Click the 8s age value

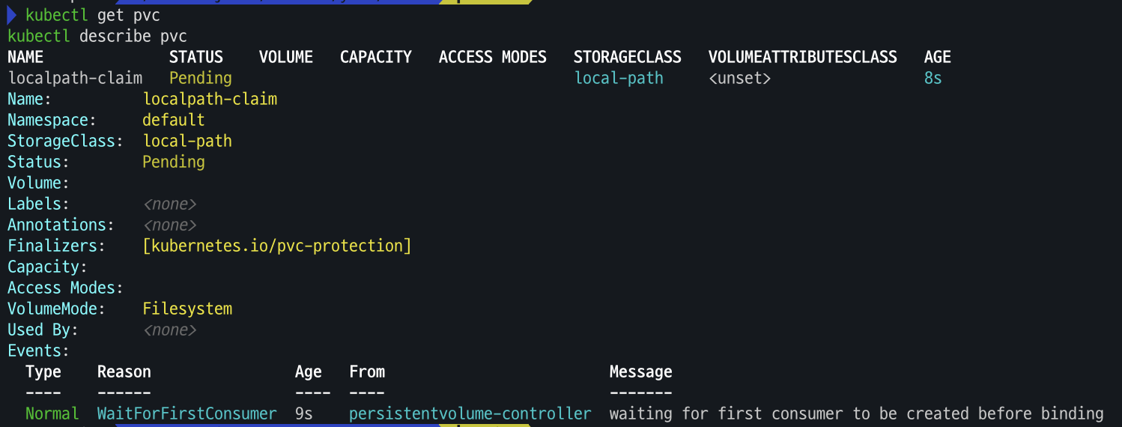coord(933,78)
